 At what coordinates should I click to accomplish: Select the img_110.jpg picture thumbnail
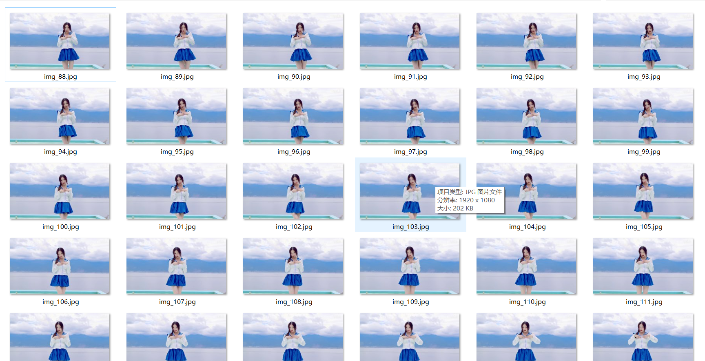(x=526, y=266)
